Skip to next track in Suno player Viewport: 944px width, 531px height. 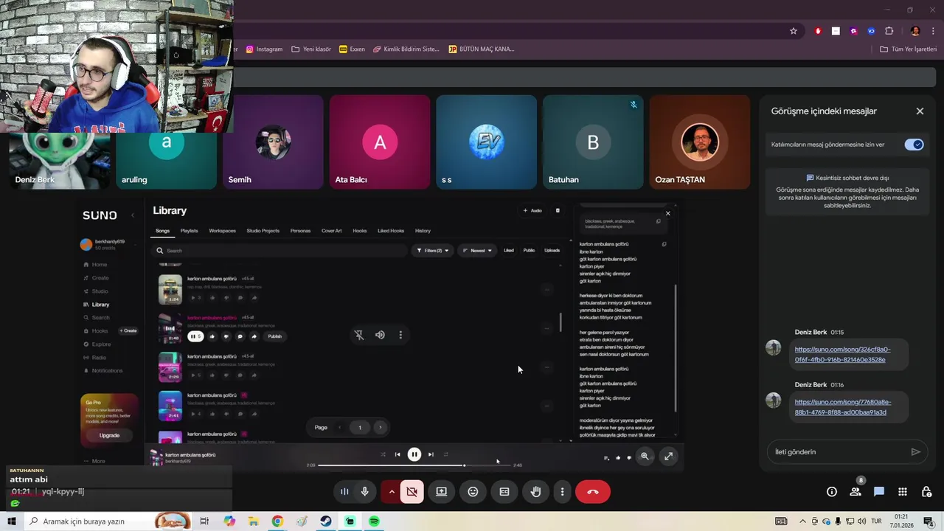coord(431,454)
